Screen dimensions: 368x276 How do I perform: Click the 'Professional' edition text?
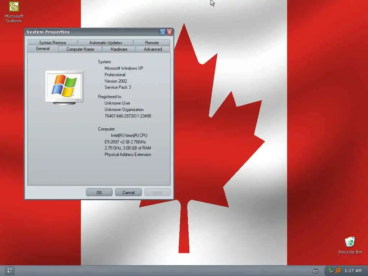pos(115,75)
